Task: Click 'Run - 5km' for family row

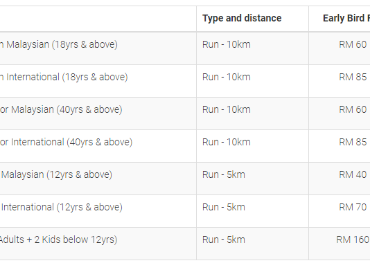Action: tap(224, 239)
